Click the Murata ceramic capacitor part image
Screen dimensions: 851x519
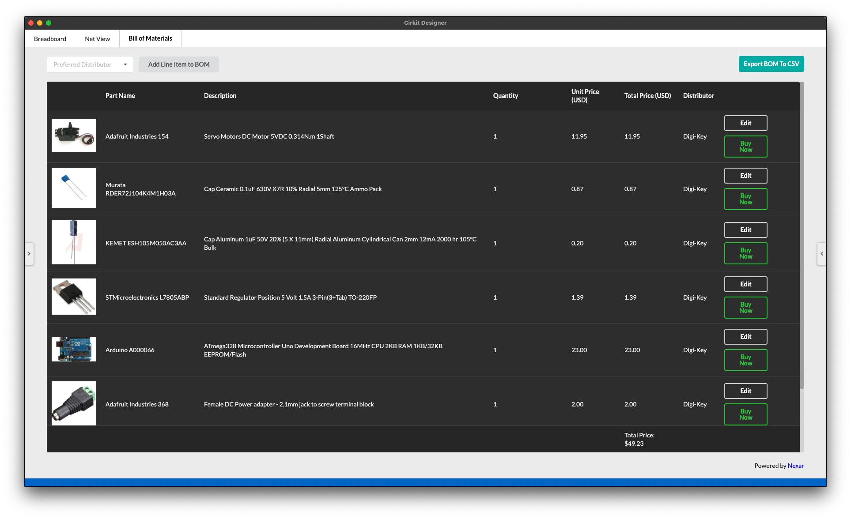[73, 188]
